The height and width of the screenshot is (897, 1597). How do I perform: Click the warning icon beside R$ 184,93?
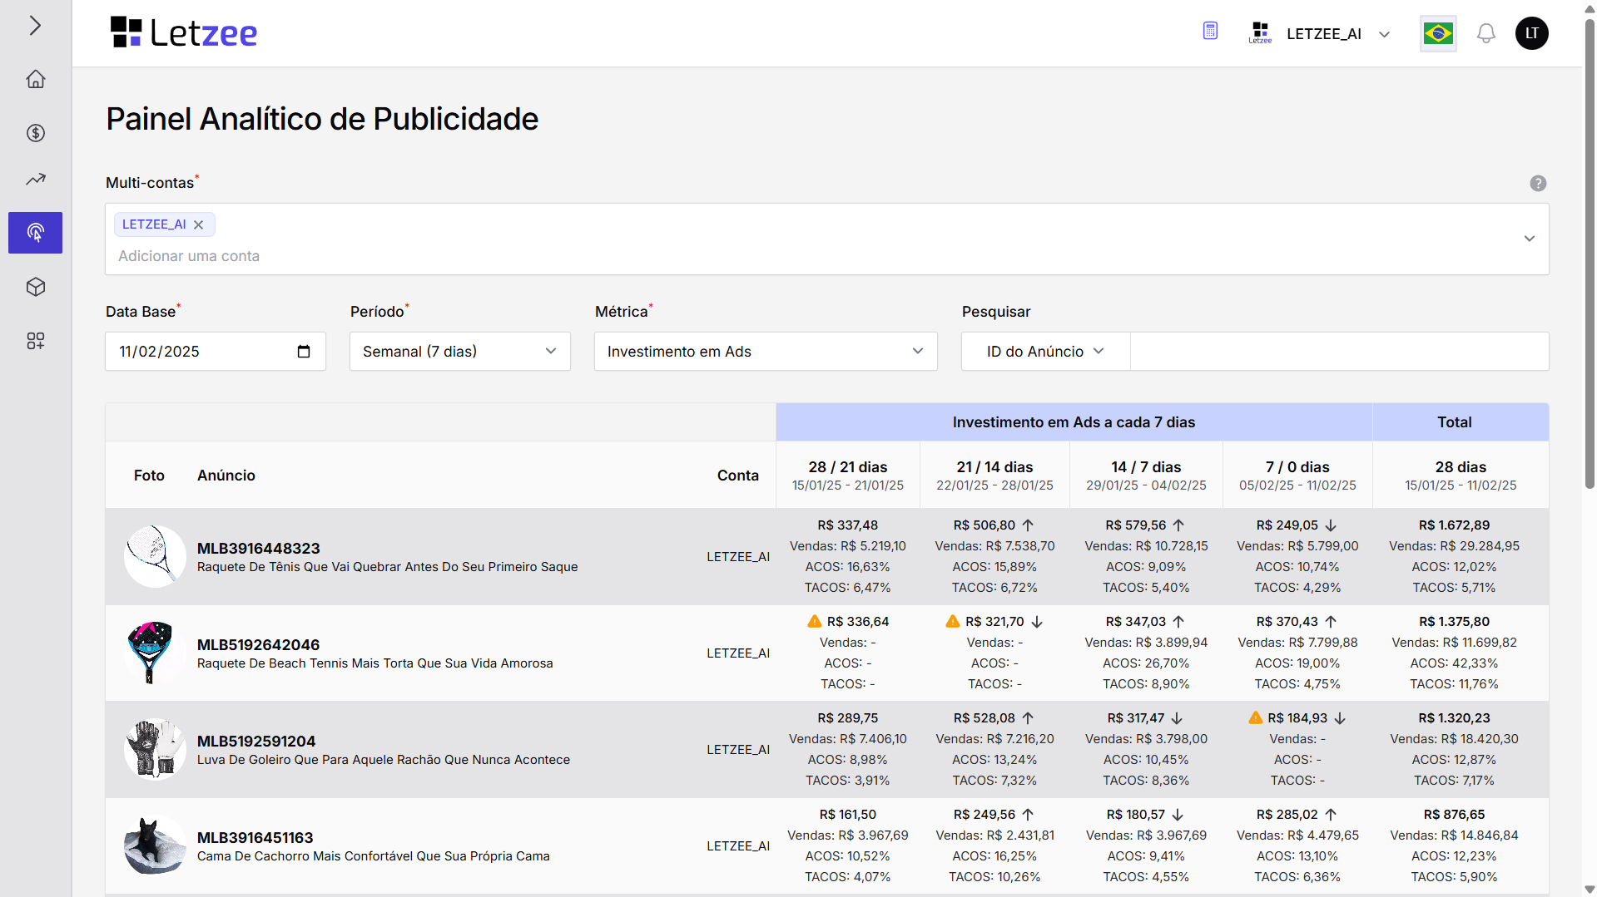pyautogui.click(x=1256, y=717)
